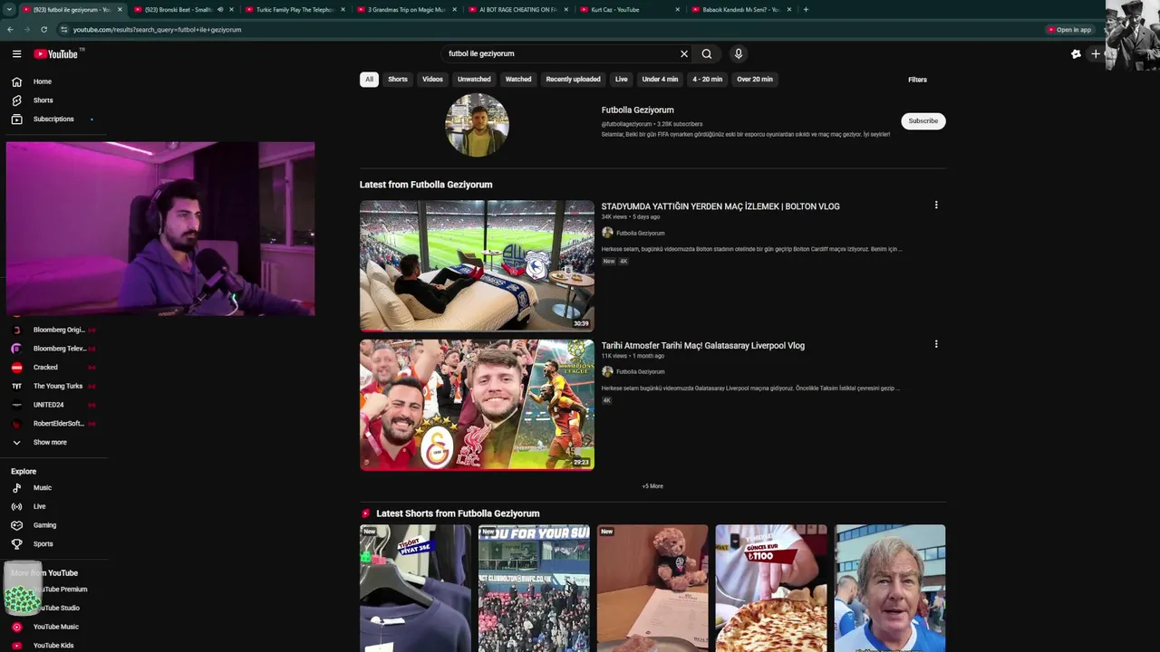Start voice search with microphone
Viewport: 1160px width, 652px height.
[x=739, y=53]
